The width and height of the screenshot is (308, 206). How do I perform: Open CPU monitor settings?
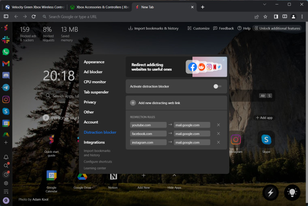(x=95, y=82)
